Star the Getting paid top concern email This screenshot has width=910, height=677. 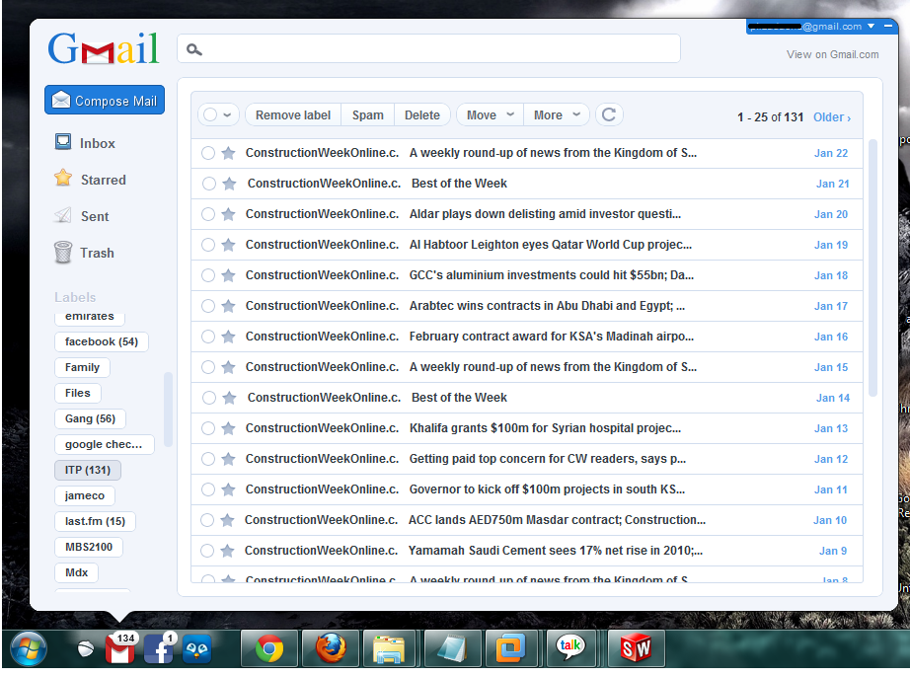pos(229,460)
